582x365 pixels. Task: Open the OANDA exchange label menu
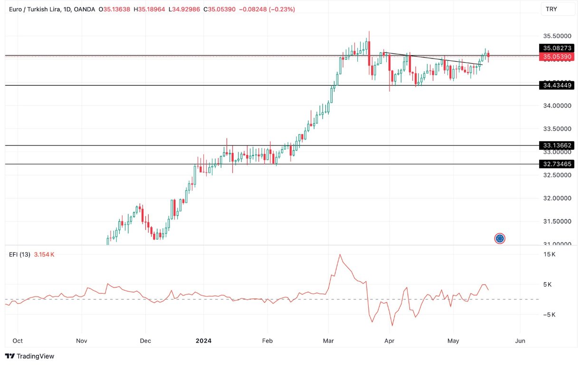tap(85, 9)
